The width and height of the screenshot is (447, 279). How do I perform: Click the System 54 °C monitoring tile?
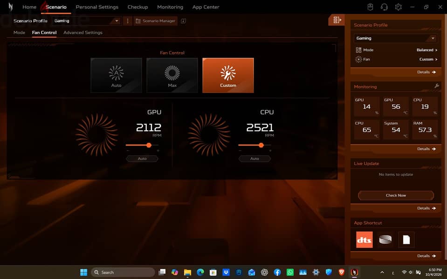pyautogui.click(x=396, y=129)
